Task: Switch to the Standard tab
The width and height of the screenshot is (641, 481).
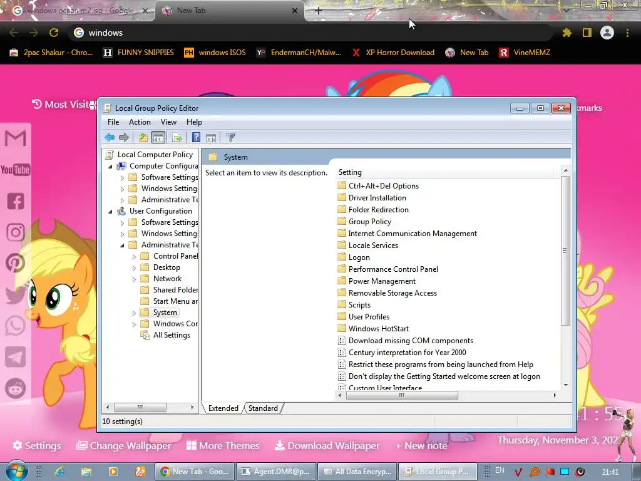Action: pyautogui.click(x=263, y=408)
